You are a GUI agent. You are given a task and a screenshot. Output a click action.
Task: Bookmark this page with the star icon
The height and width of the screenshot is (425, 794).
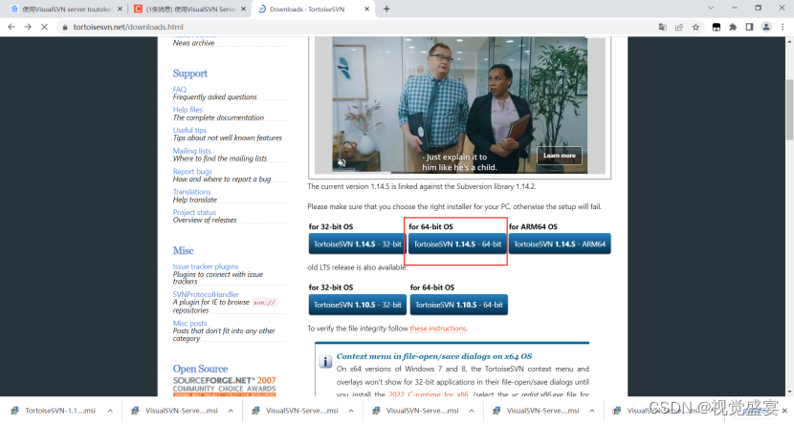click(695, 27)
